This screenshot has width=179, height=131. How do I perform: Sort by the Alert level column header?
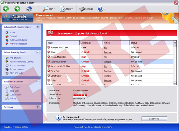pyautogui.click(x=91, y=43)
